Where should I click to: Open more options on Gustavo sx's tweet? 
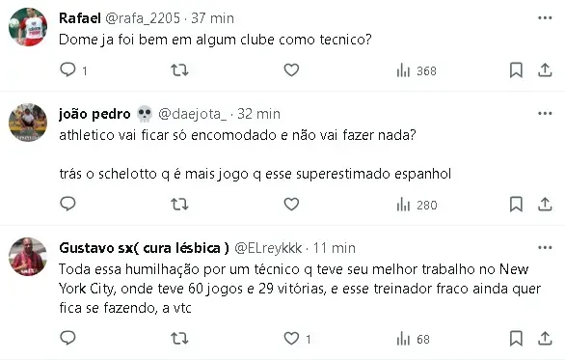[x=545, y=247]
